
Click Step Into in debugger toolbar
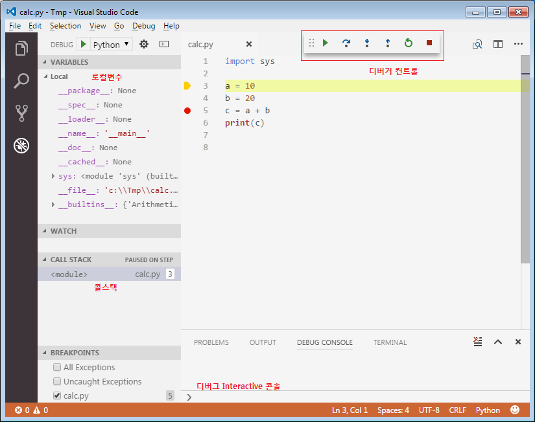367,43
